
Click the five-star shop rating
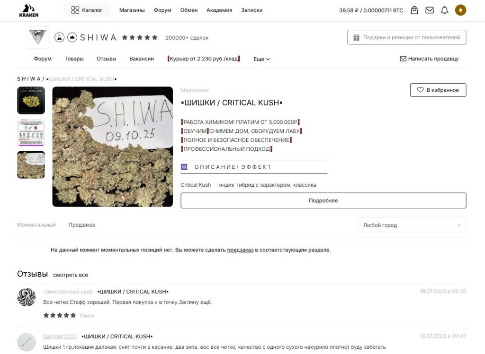point(140,37)
